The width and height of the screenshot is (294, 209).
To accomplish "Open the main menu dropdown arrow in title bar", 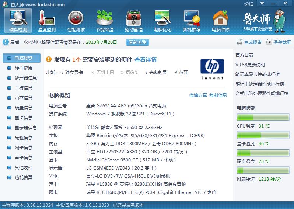I will click(x=262, y=4).
